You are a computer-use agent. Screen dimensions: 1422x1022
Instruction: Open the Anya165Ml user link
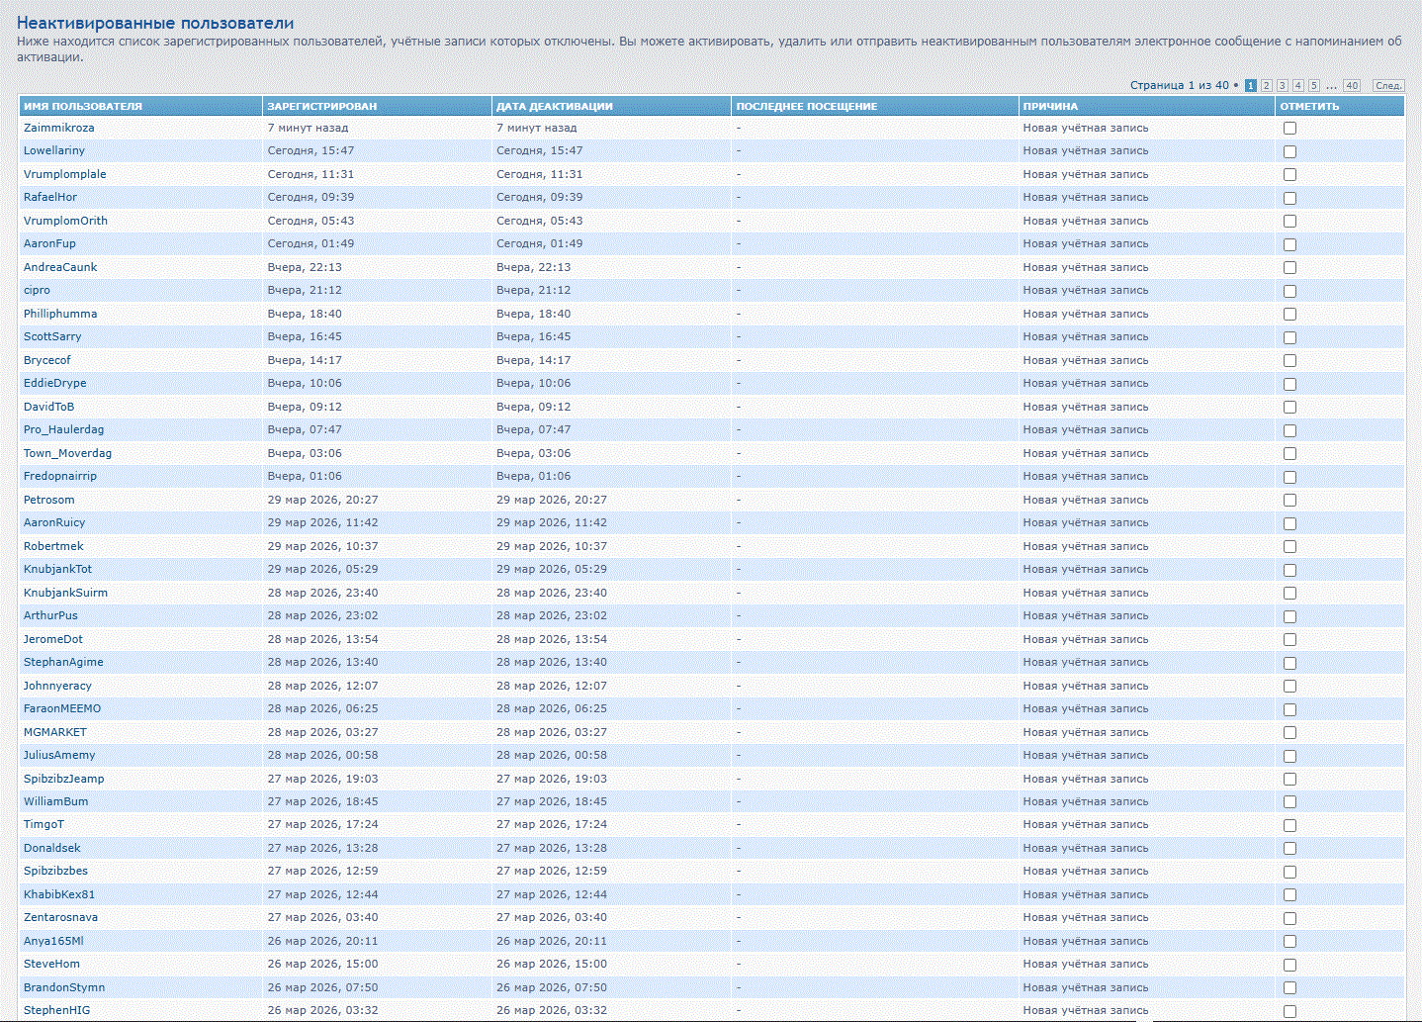pyautogui.click(x=53, y=941)
